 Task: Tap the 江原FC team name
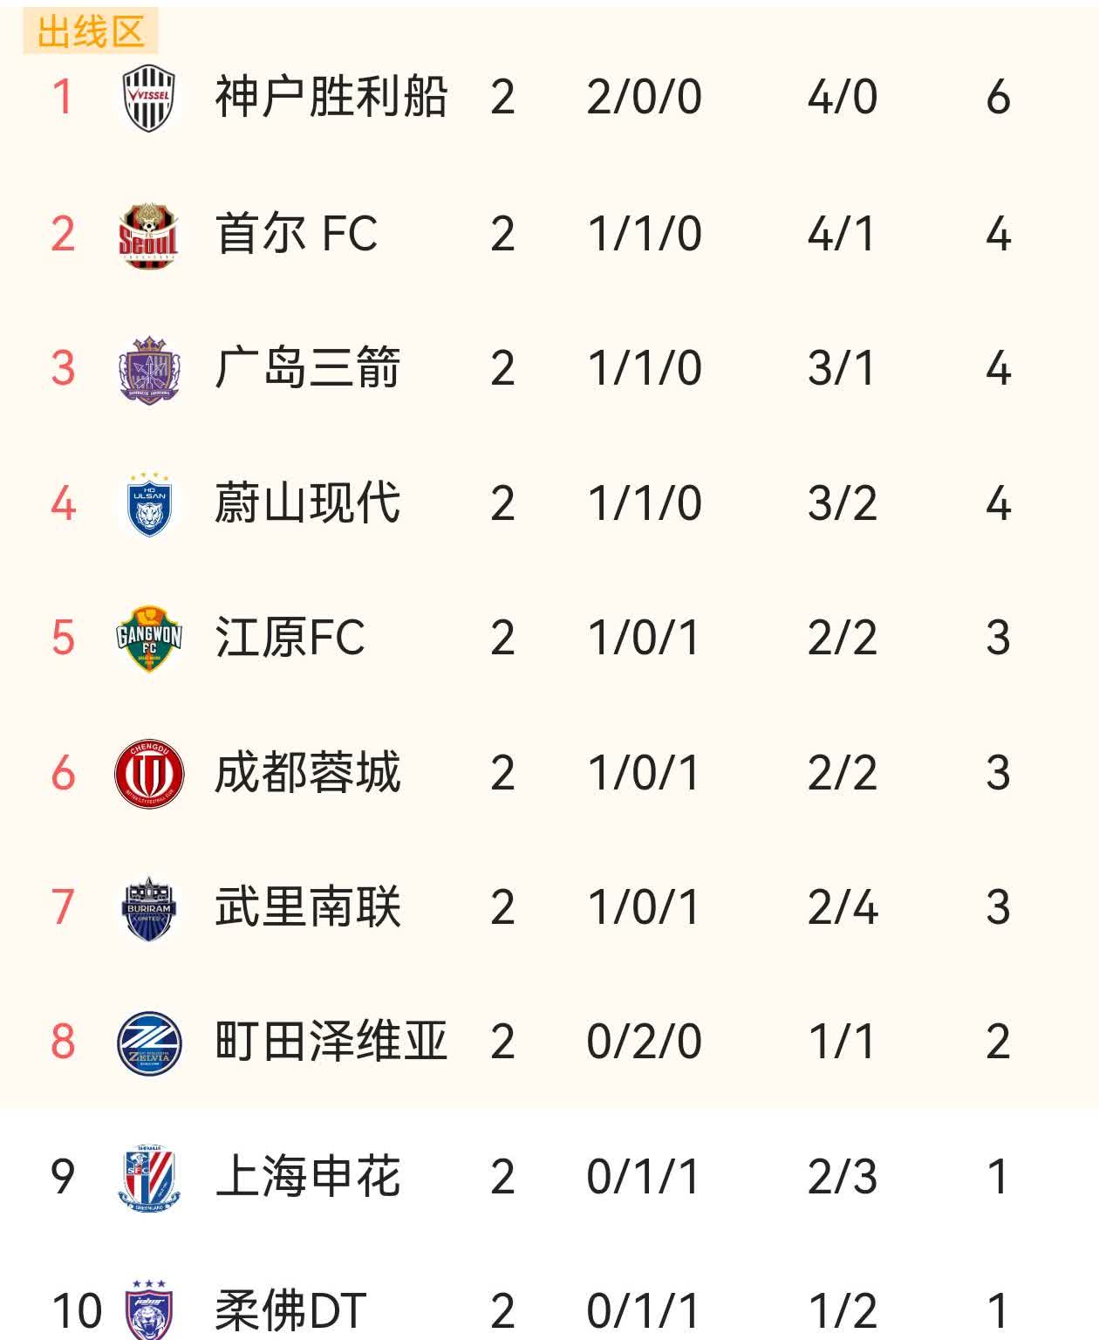tap(290, 638)
